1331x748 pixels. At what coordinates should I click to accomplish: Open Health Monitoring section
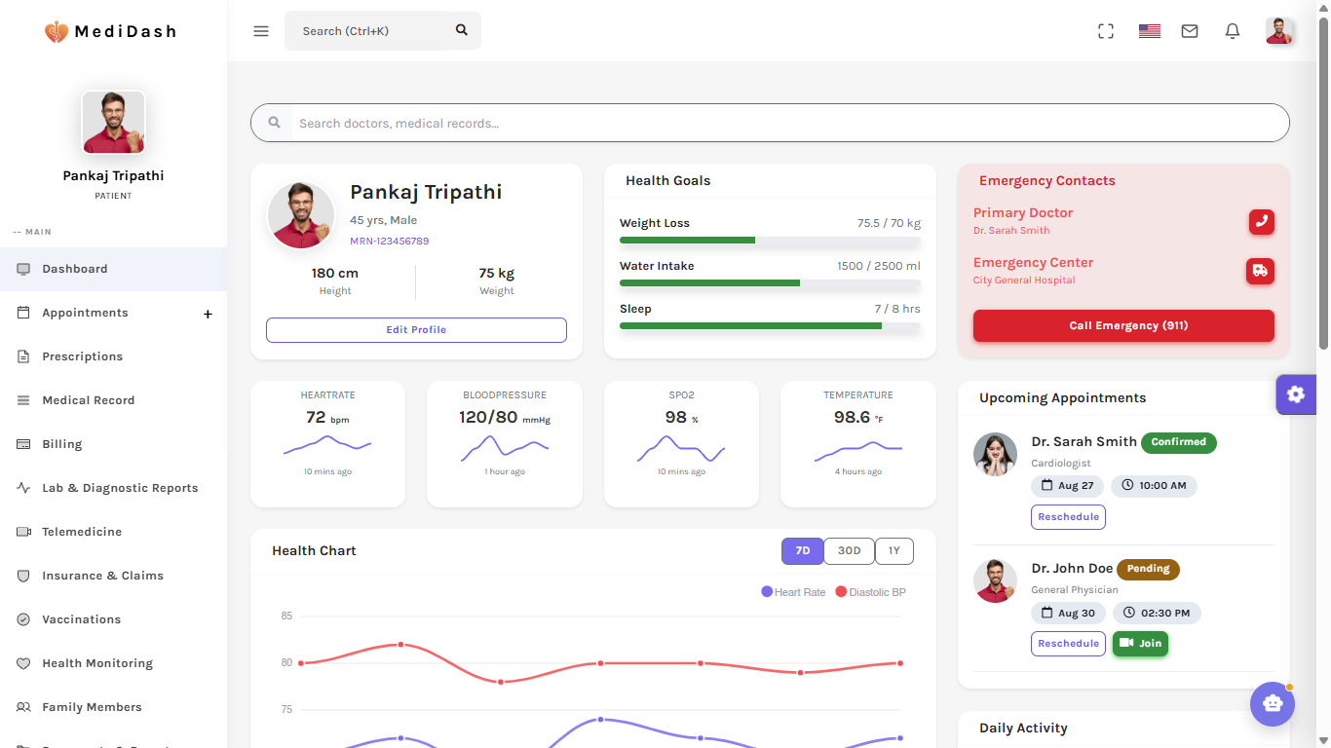[113, 663]
